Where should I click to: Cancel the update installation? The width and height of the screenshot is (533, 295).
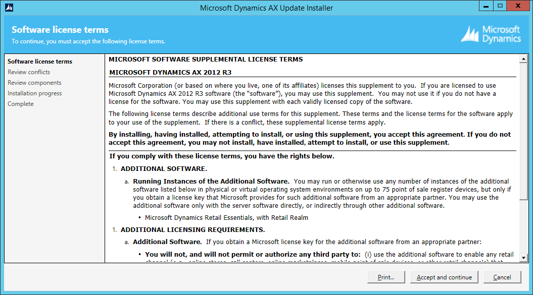[502, 277]
